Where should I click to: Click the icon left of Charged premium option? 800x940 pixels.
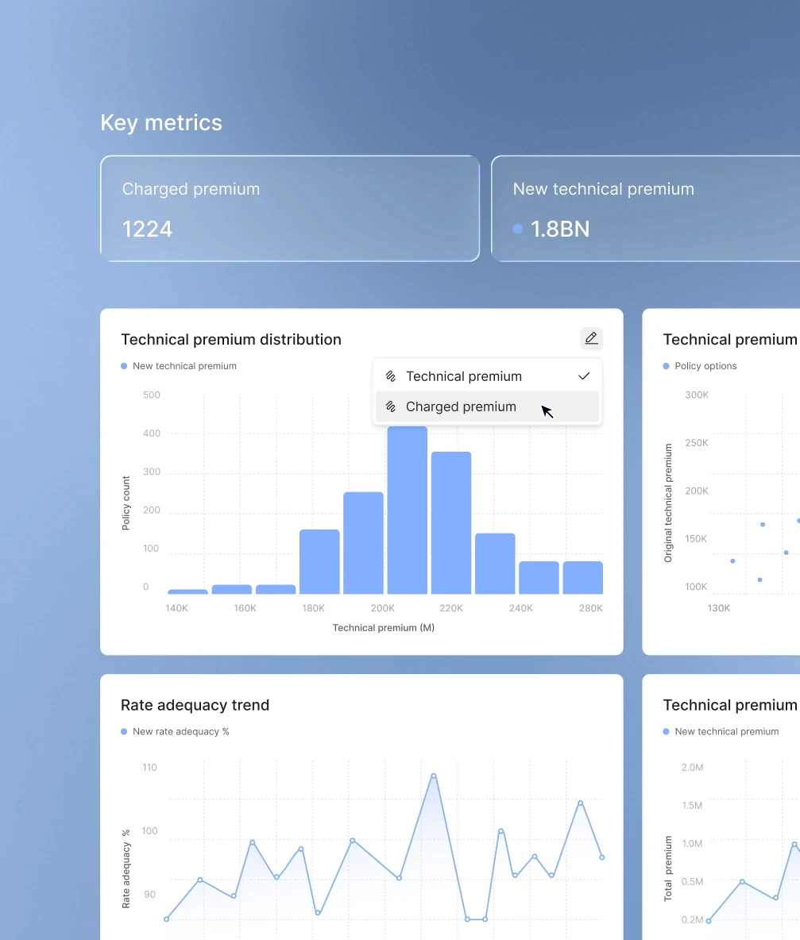coord(390,406)
